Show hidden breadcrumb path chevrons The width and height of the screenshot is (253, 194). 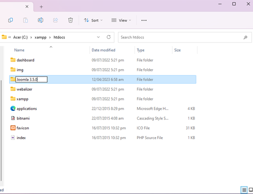(10, 37)
